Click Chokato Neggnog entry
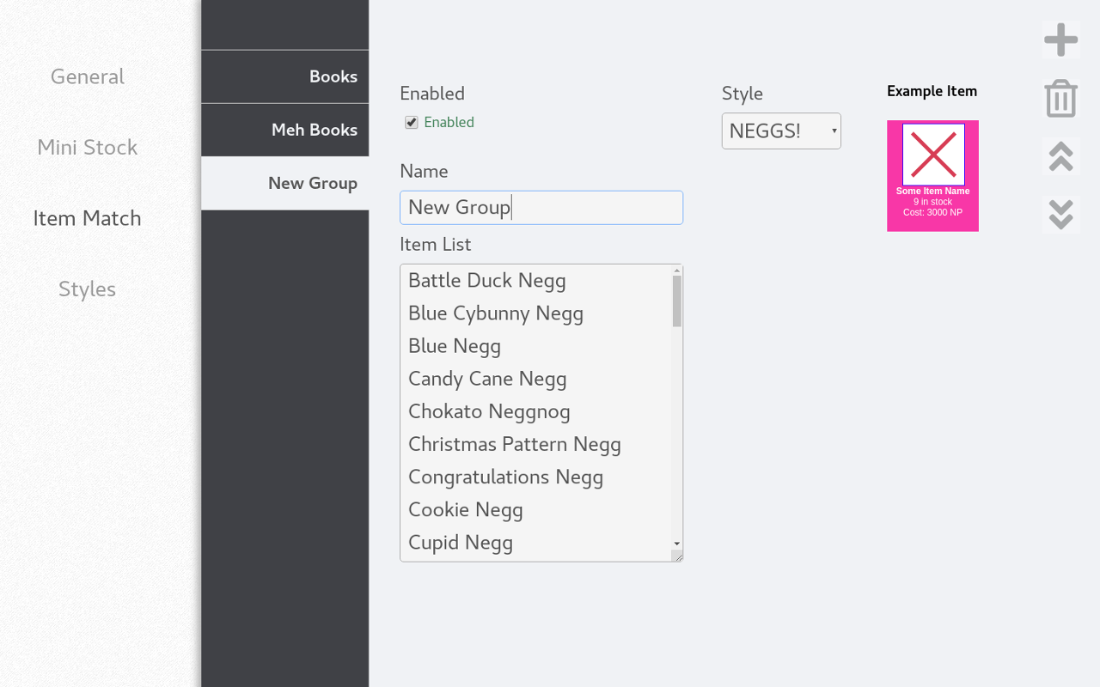The image size is (1100, 687). [489, 411]
